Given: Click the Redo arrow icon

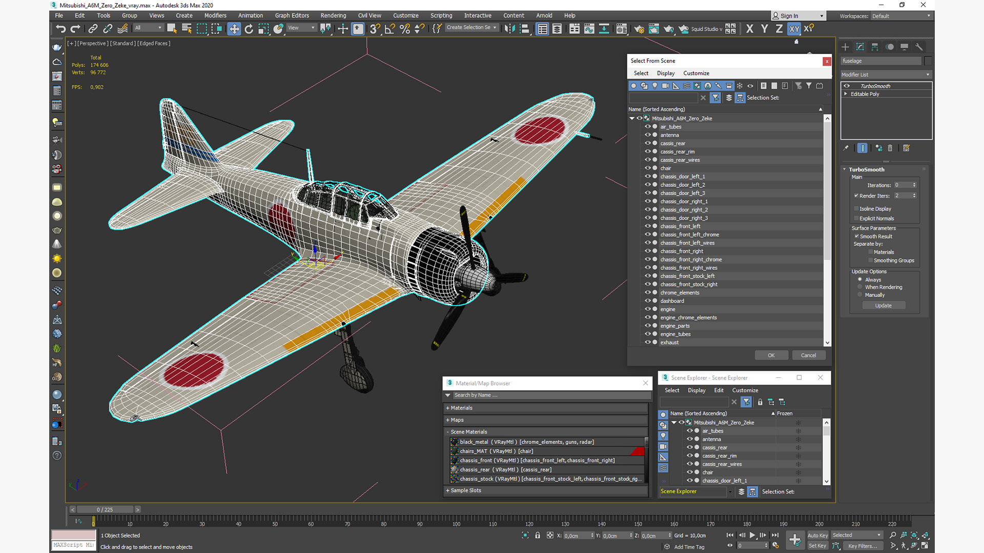Looking at the screenshot, I should click(75, 29).
